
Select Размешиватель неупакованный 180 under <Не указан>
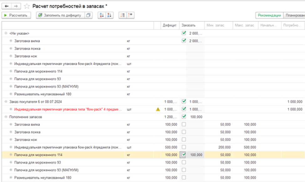43,94
